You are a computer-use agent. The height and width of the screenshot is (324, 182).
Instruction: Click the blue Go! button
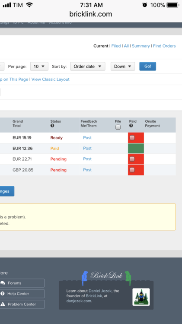click(x=148, y=67)
